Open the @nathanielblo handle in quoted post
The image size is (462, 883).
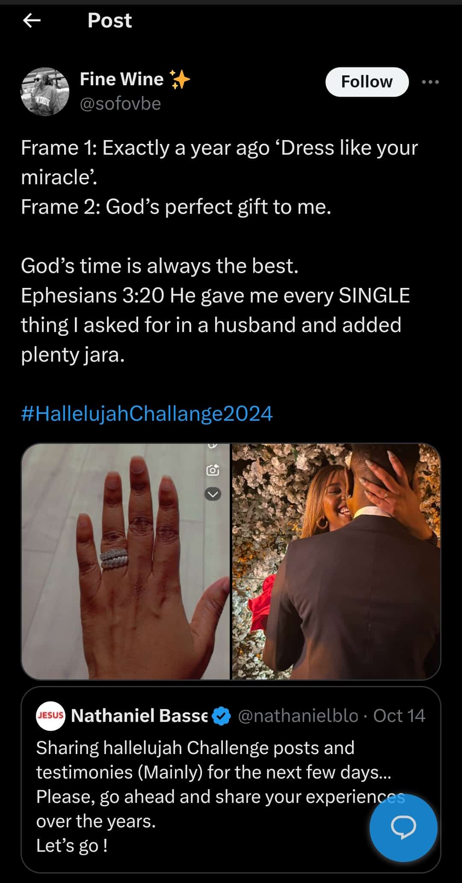click(x=298, y=716)
